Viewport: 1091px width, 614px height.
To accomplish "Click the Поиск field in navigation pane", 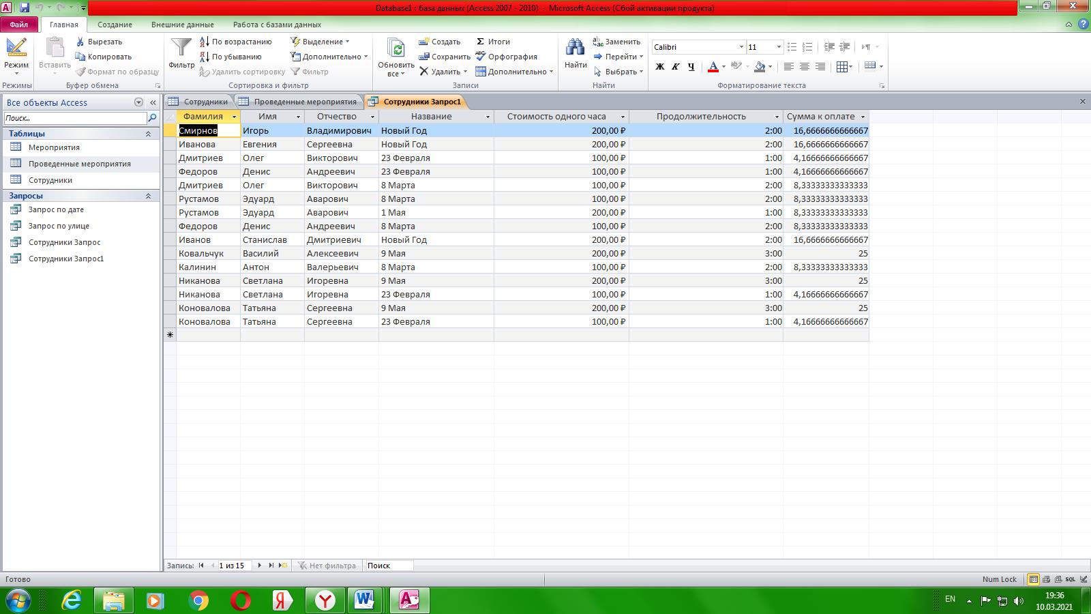I will pos(75,118).
